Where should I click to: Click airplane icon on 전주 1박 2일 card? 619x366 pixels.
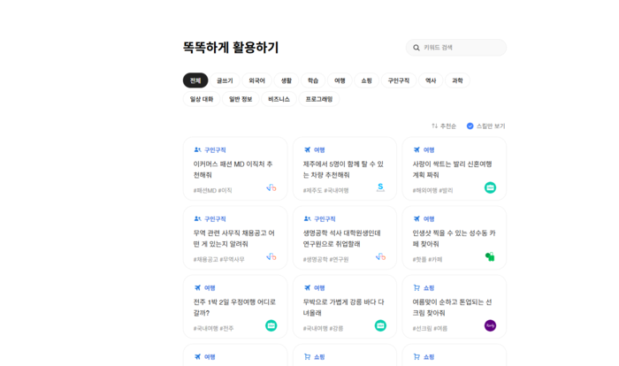(x=197, y=288)
